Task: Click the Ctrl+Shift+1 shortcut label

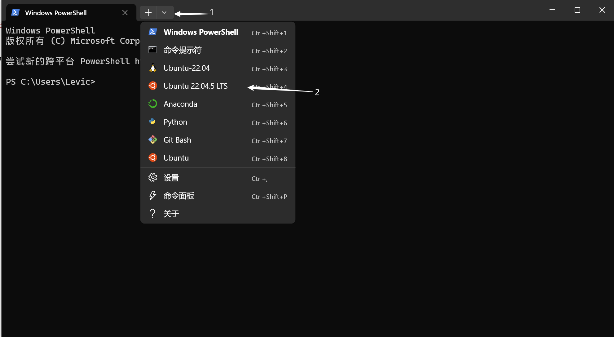Action: [x=269, y=33]
